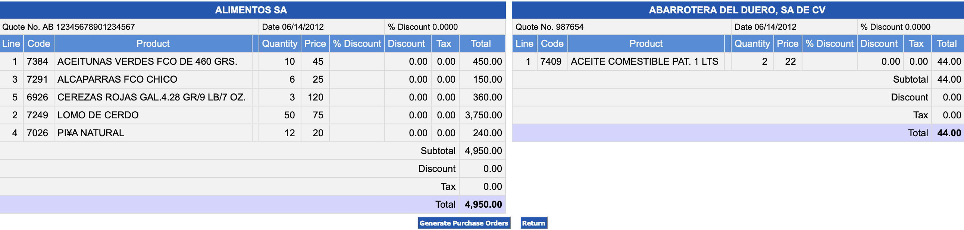964x230 pixels.
Task: Select the ACEITE COMESTIBLE PAT. 1 LTS row
Action: [644, 61]
